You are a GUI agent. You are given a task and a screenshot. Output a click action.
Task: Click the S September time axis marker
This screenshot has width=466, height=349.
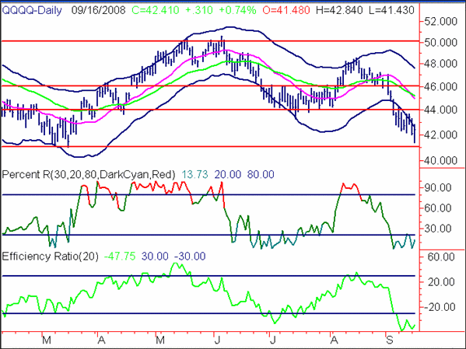(389, 340)
